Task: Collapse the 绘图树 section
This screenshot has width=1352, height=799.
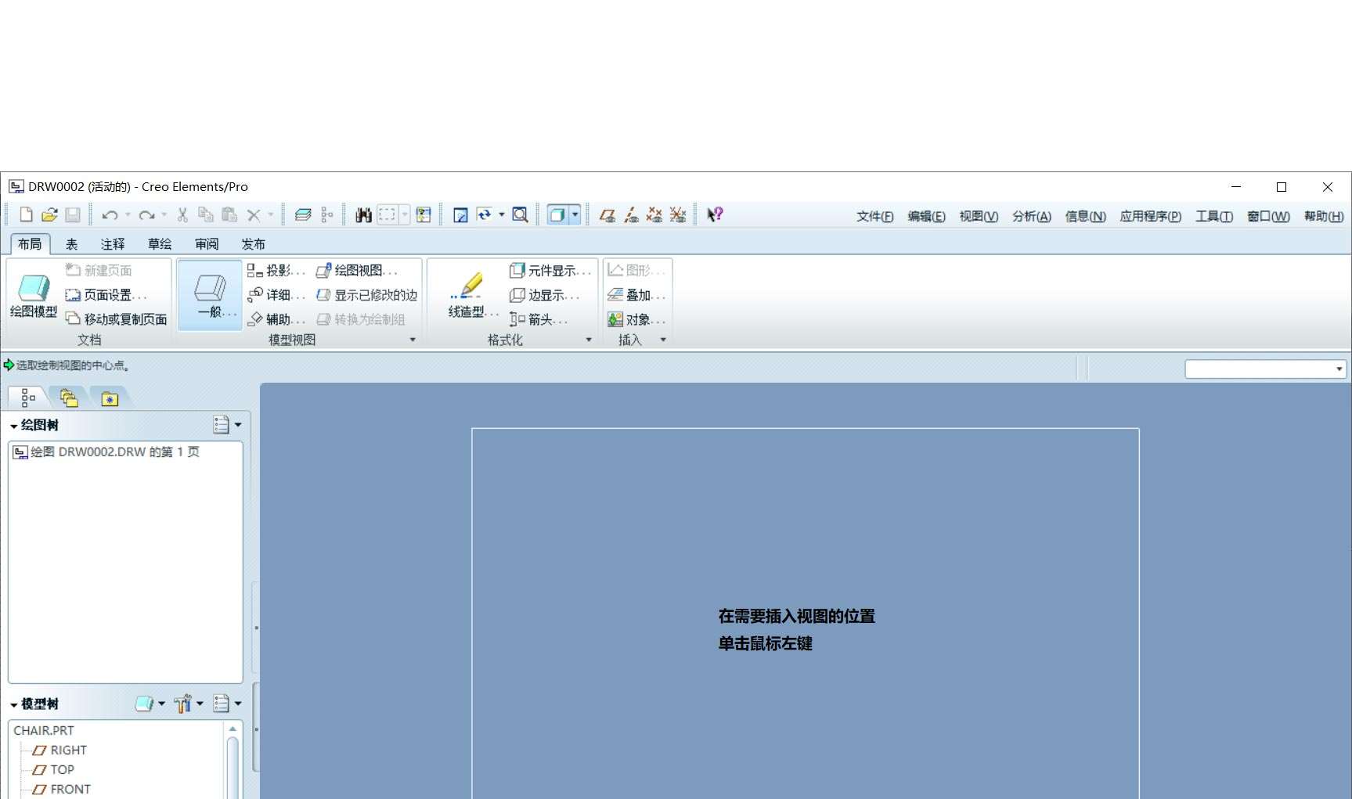Action: pyautogui.click(x=14, y=426)
